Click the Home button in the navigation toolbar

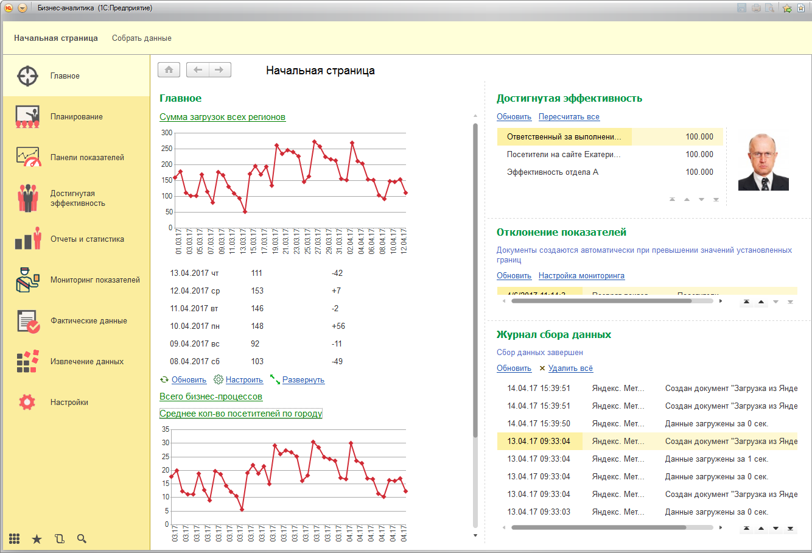pos(169,69)
